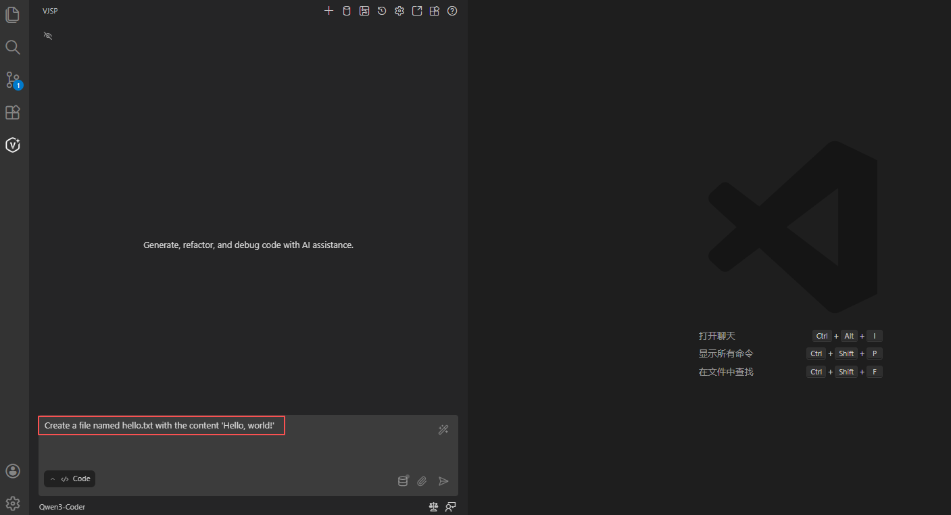Viewport: 951px width, 515px height.
Task: Open the circuit-board icon in panel header
Action: (364, 11)
